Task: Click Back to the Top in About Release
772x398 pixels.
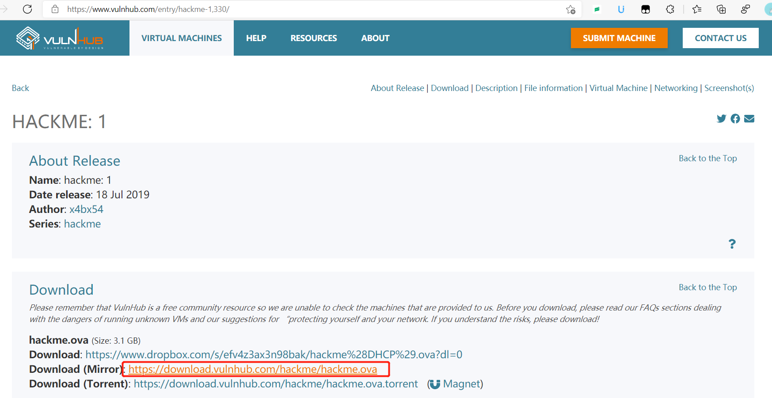Action: [708, 158]
